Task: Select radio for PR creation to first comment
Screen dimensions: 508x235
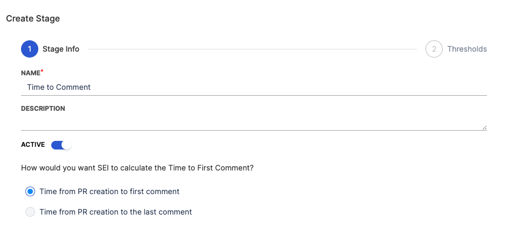Action: coord(30,191)
